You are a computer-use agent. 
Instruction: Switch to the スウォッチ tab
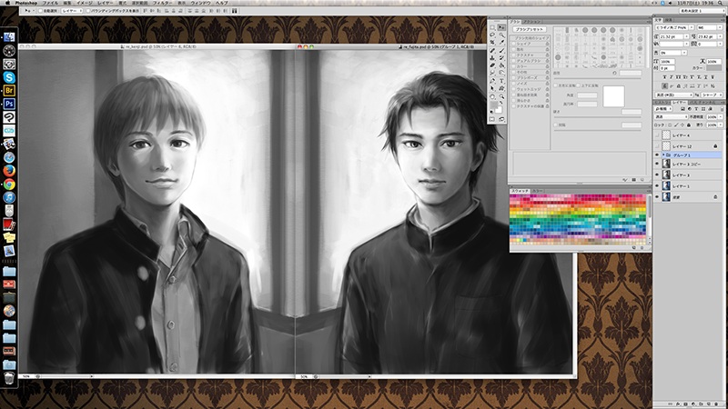[x=518, y=191]
